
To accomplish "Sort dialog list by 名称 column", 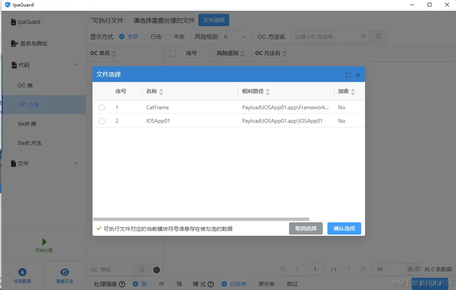I will coord(161,92).
